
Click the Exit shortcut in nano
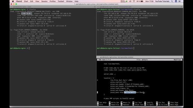point(100,105)
